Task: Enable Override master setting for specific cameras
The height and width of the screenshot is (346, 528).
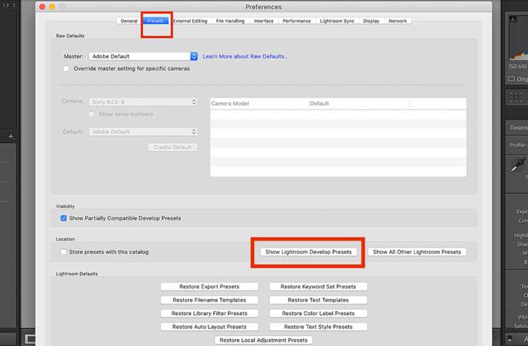Action: [x=66, y=69]
